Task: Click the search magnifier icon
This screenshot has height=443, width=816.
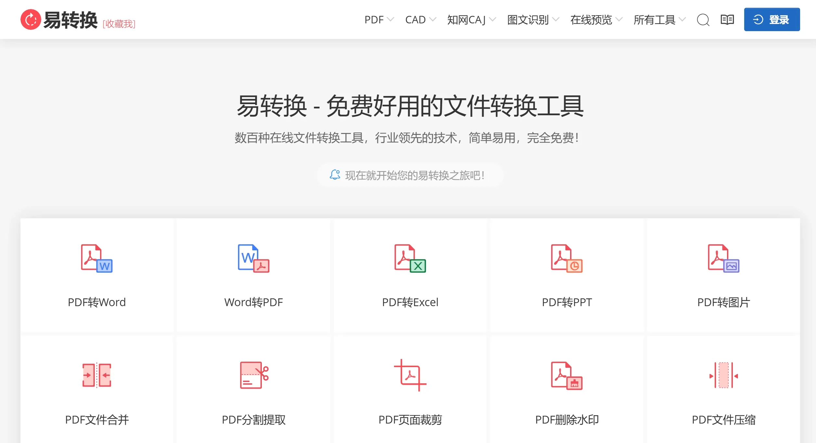Action: click(x=703, y=19)
